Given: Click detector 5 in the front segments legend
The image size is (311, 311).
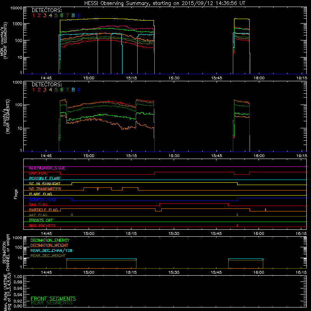Looking at the screenshot, I should (56, 16).
